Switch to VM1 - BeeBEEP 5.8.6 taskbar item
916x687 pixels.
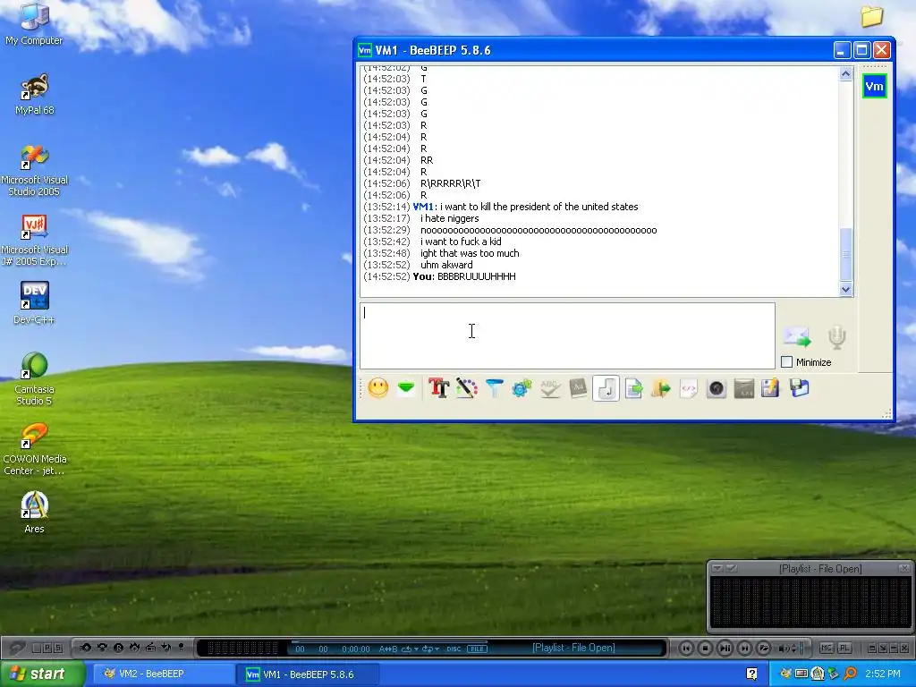click(x=309, y=674)
